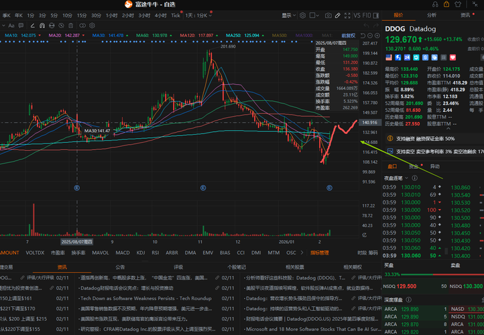The image size is (484, 335).
Task: Zoom out chart with minus icon
Action: [370, 36]
